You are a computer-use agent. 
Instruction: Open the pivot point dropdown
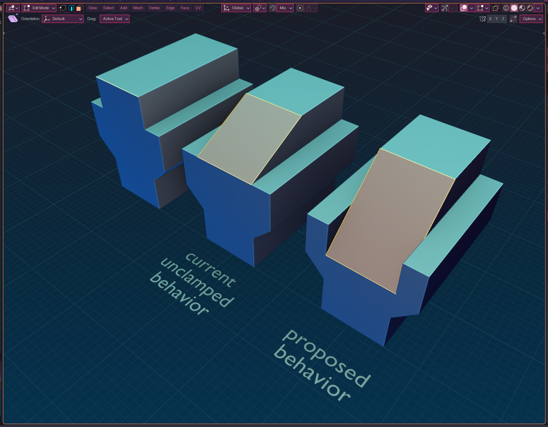[x=259, y=8]
